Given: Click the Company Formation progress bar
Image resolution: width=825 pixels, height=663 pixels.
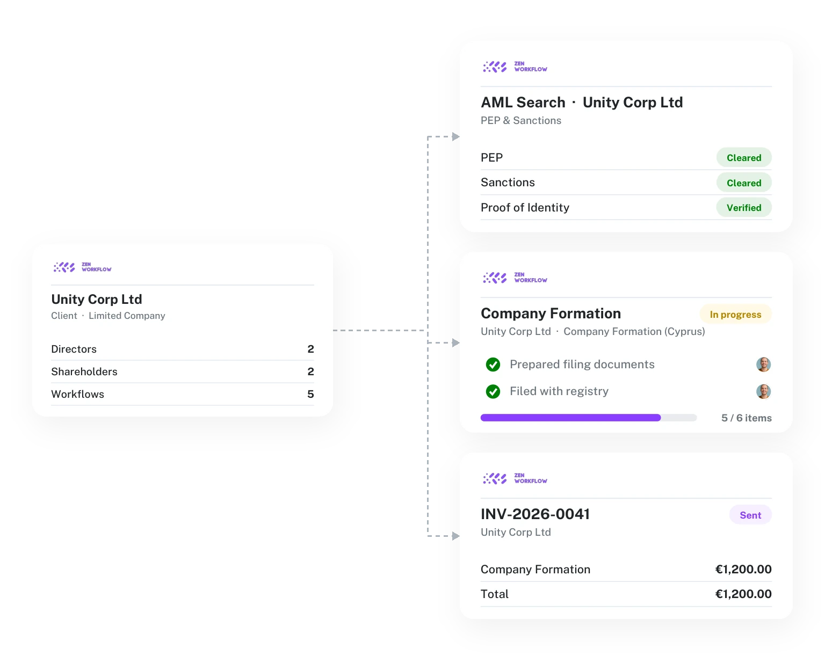Looking at the screenshot, I should coord(589,418).
